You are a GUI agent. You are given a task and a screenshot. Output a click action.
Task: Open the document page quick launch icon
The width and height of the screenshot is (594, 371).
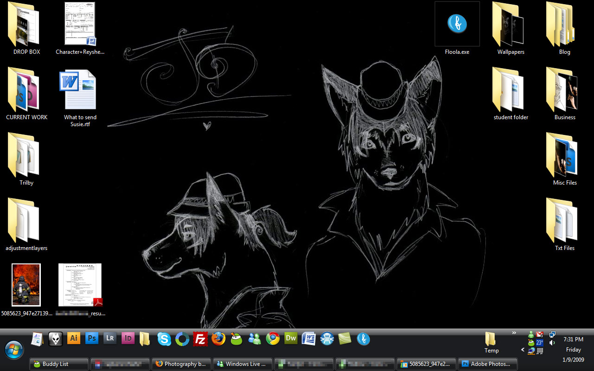(x=37, y=339)
